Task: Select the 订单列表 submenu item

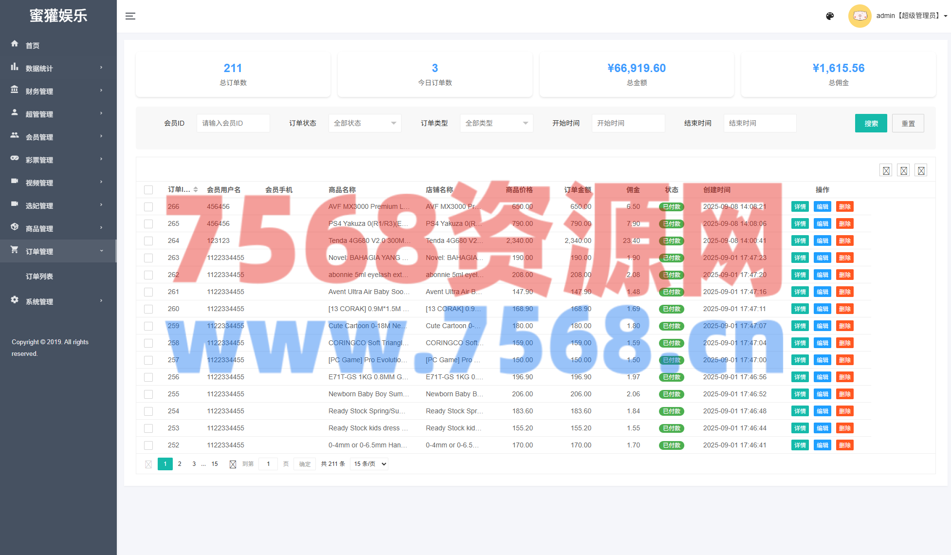Action: click(39, 277)
